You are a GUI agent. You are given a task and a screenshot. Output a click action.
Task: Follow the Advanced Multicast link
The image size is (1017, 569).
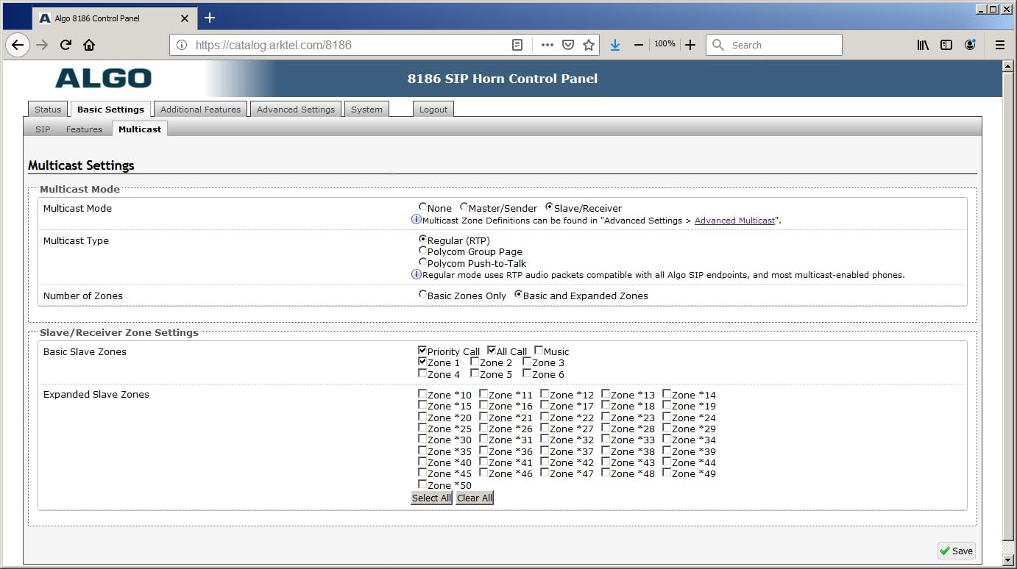[734, 221]
